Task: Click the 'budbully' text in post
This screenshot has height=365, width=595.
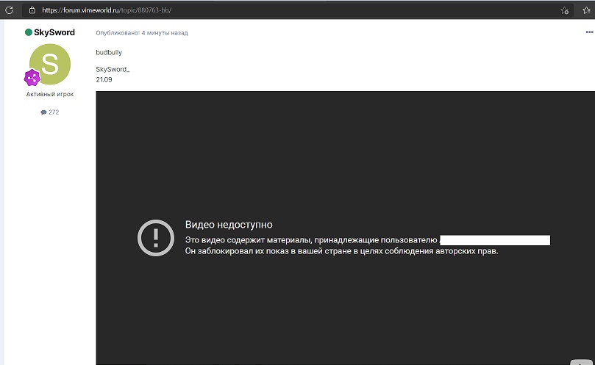Action: point(109,53)
